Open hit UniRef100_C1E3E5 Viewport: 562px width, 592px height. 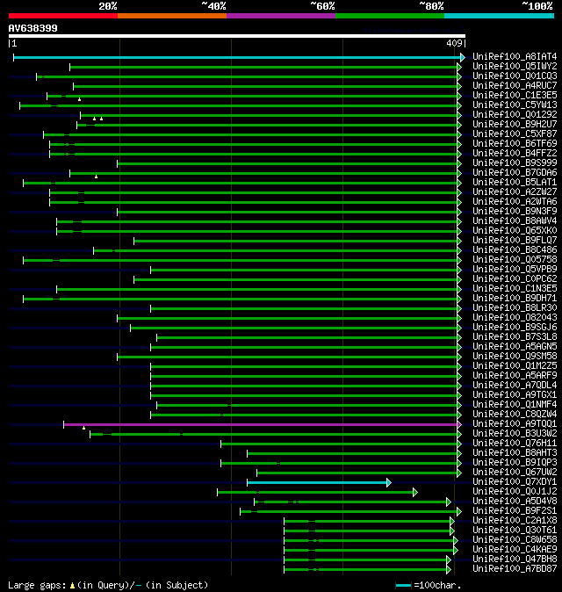click(x=515, y=95)
